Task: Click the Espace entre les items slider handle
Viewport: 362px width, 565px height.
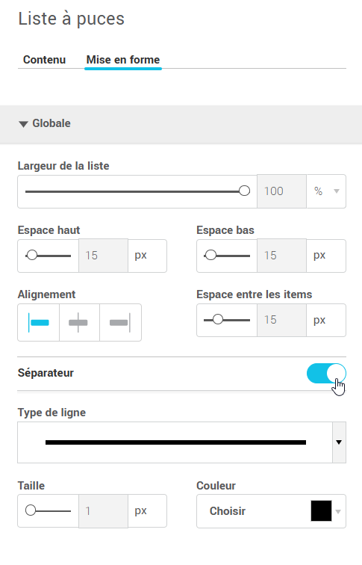Action: coord(218,320)
